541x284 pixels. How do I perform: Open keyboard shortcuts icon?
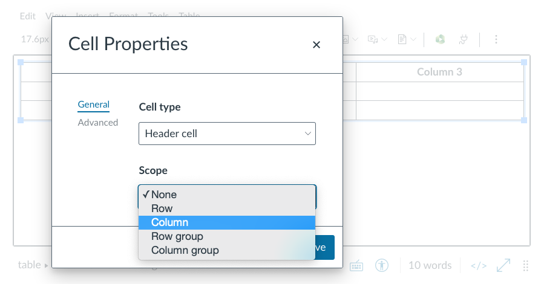pos(356,265)
